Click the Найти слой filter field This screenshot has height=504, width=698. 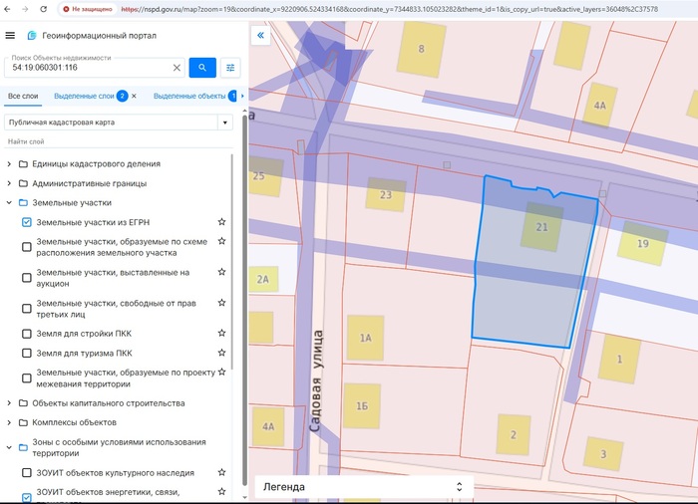click(118, 141)
